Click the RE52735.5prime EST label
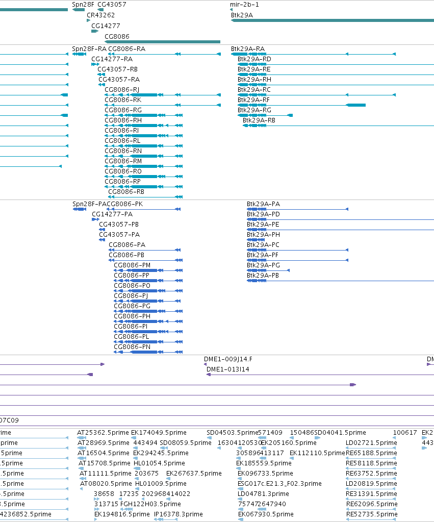This screenshot has height=522, width=434. tap(372, 514)
